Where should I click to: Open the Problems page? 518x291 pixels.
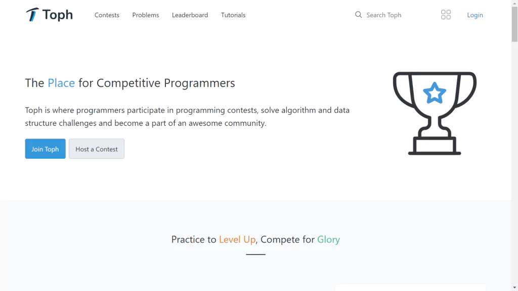click(146, 15)
